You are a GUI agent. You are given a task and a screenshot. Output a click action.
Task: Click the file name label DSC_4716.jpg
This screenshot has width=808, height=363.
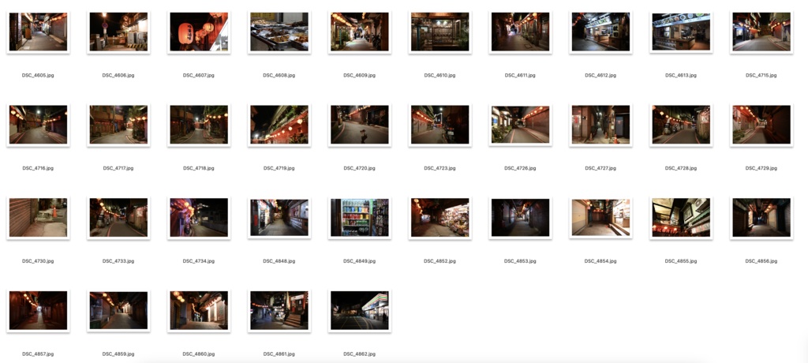pyautogui.click(x=38, y=168)
